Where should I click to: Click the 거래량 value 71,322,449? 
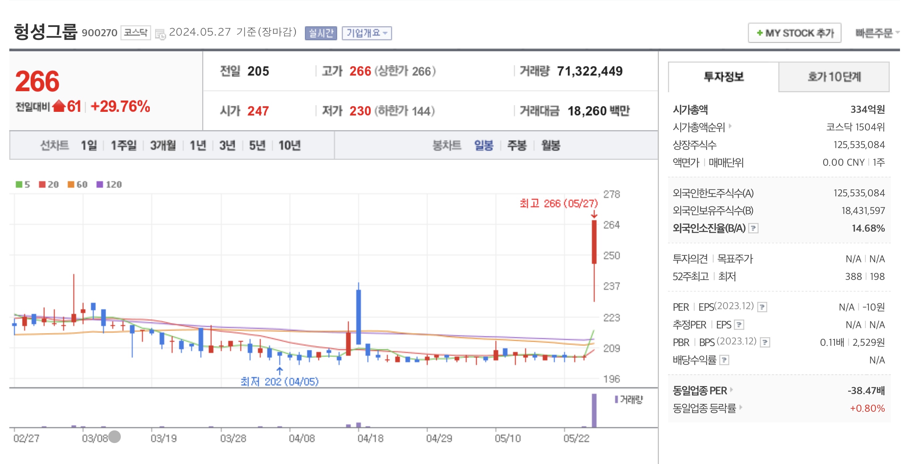(590, 71)
